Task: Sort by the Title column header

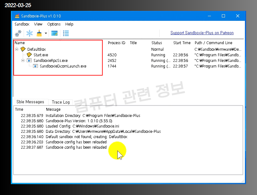Action: [x=133, y=43]
